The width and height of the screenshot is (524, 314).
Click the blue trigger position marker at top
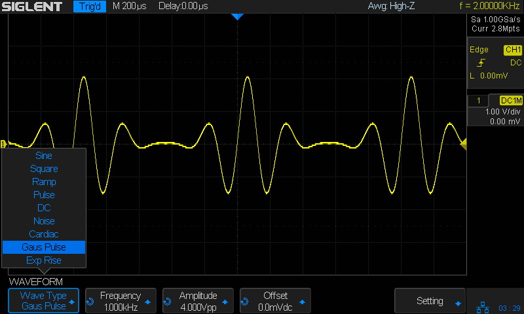tap(237, 16)
